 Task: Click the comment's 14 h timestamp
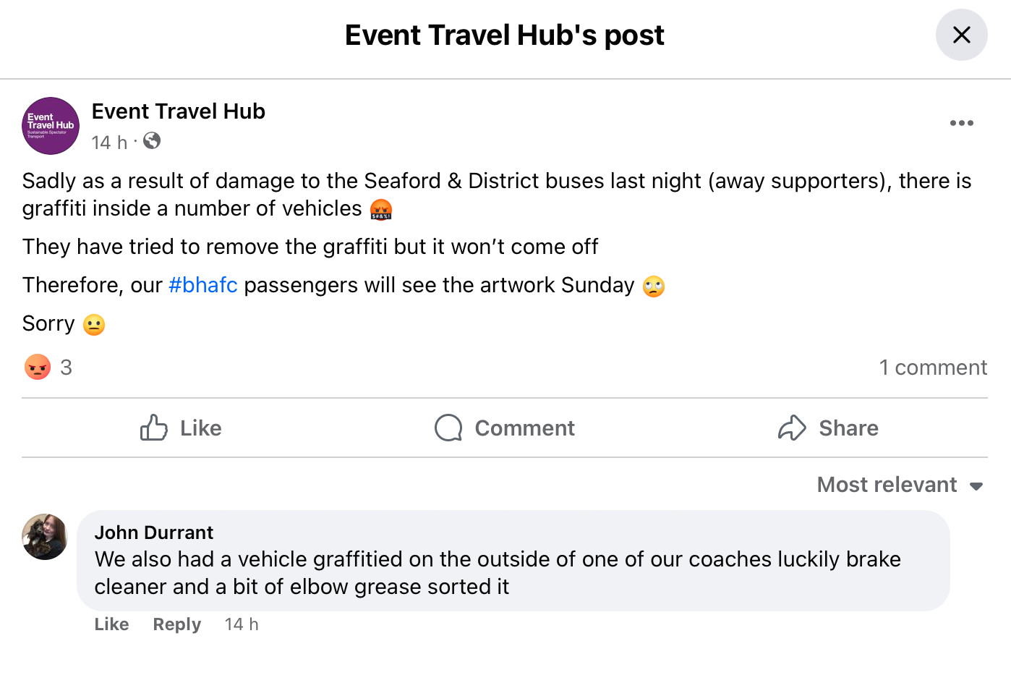[242, 624]
